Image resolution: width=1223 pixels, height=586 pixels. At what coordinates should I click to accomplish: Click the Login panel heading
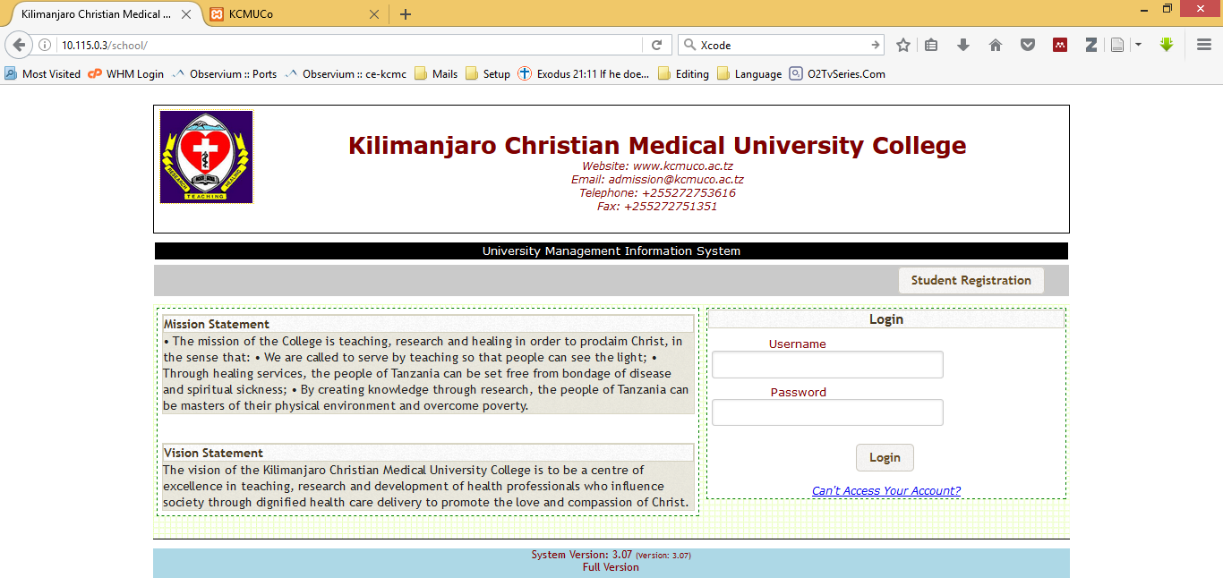[x=886, y=319]
